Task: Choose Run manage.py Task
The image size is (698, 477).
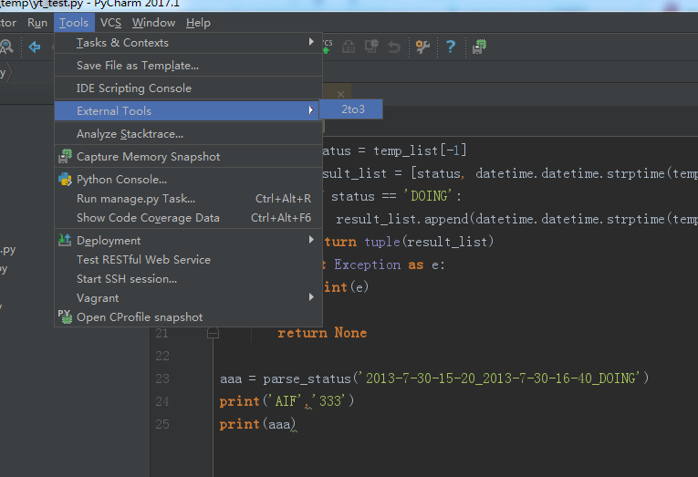Action: point(188,199)
